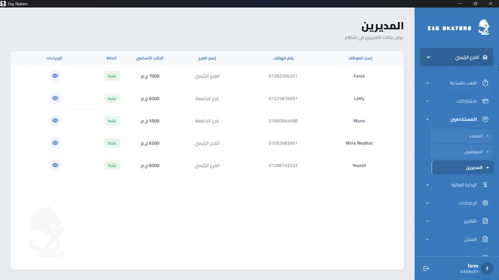Image resolution: width=499 pixels, height=280 pixels.
Task: Click فرع الجامعة branch in Mano's row
Action: pos(207,121)
